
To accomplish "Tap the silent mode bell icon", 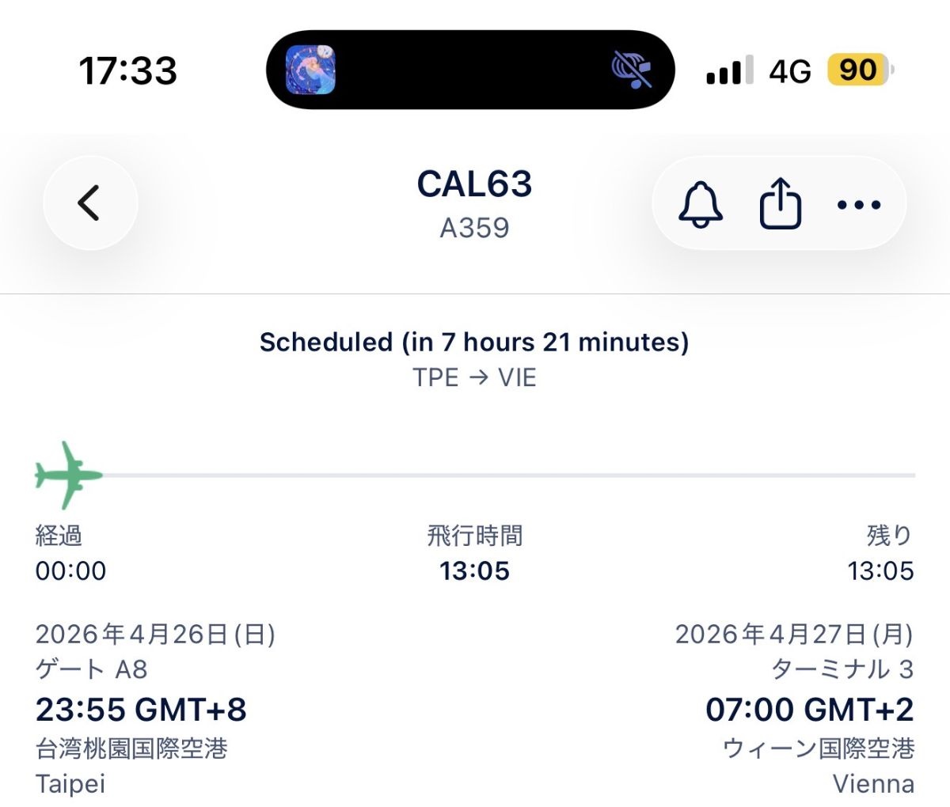I will [x=632, y=70].
